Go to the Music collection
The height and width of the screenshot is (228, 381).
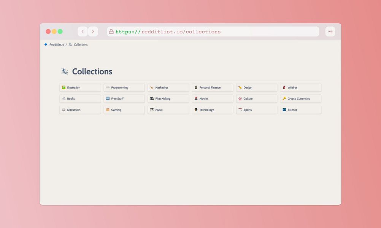(x=168, y=110)
